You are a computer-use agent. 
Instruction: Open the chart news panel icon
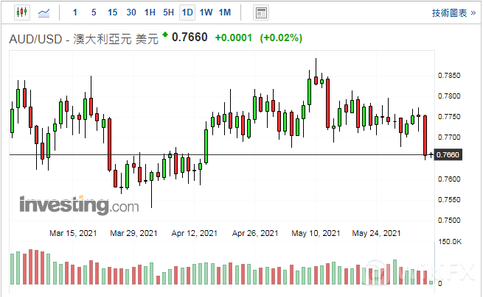point(260,12)
